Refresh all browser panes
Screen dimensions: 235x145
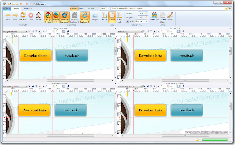click(x=23, y=16)
